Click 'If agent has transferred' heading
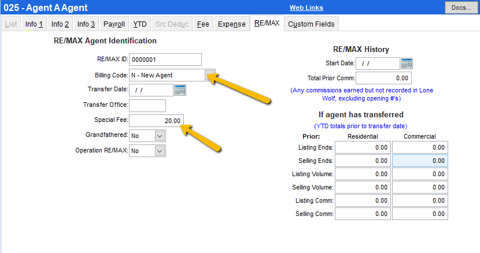This screenshot has height=253, width=480. (361, 114)
